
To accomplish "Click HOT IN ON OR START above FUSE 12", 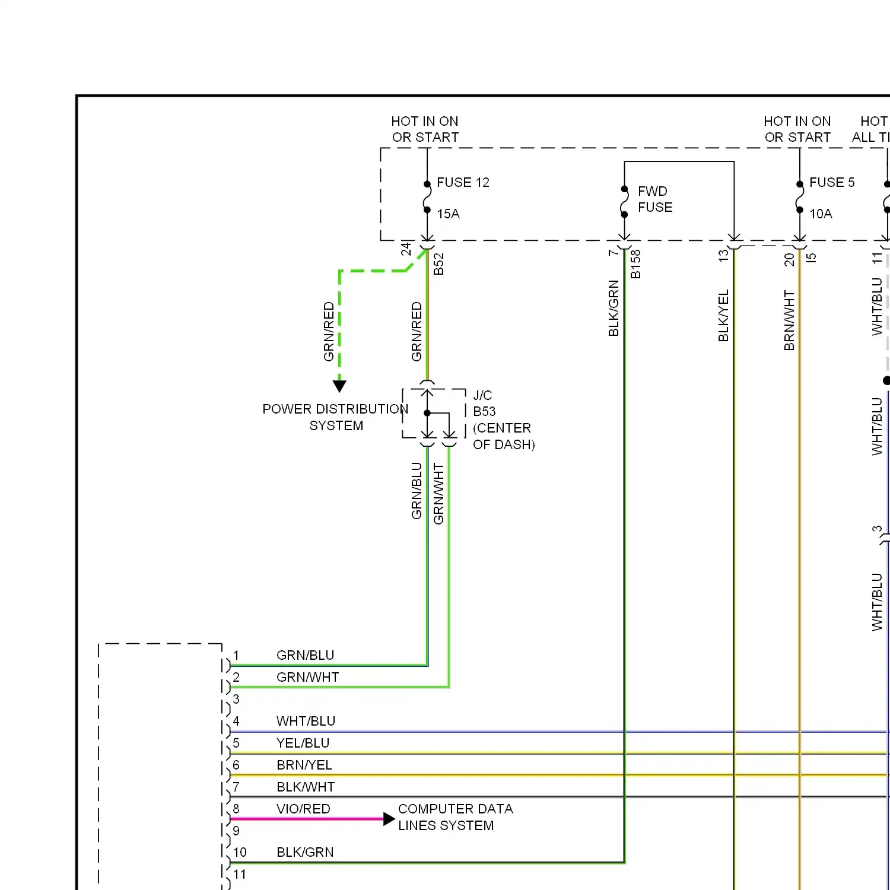I will (x=425, y=129).
